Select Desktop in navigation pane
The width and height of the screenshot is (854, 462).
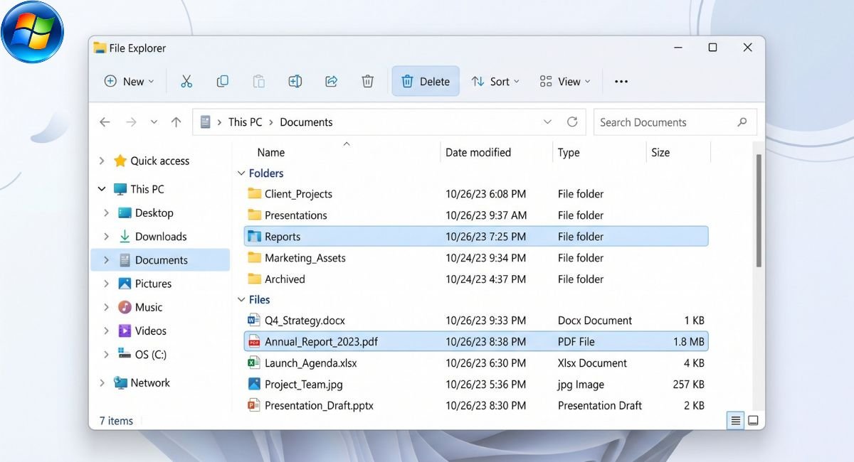(x=146, y=213)
